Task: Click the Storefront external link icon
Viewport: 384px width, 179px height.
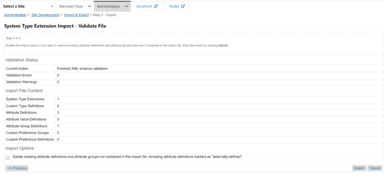Action: click(x=156, y=6)
